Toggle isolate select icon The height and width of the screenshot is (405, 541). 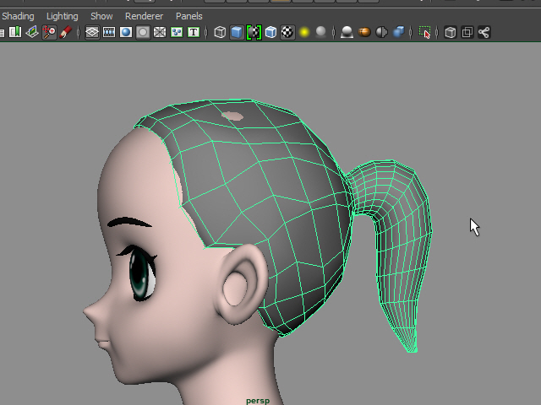pyautogui.click(x=424, y=33)
